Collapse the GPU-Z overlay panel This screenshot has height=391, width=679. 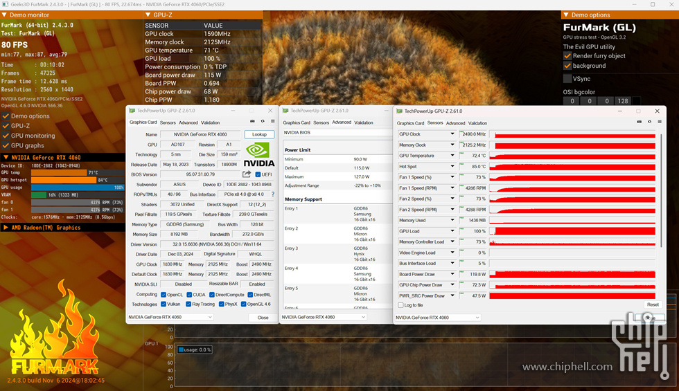coord(148,15)
